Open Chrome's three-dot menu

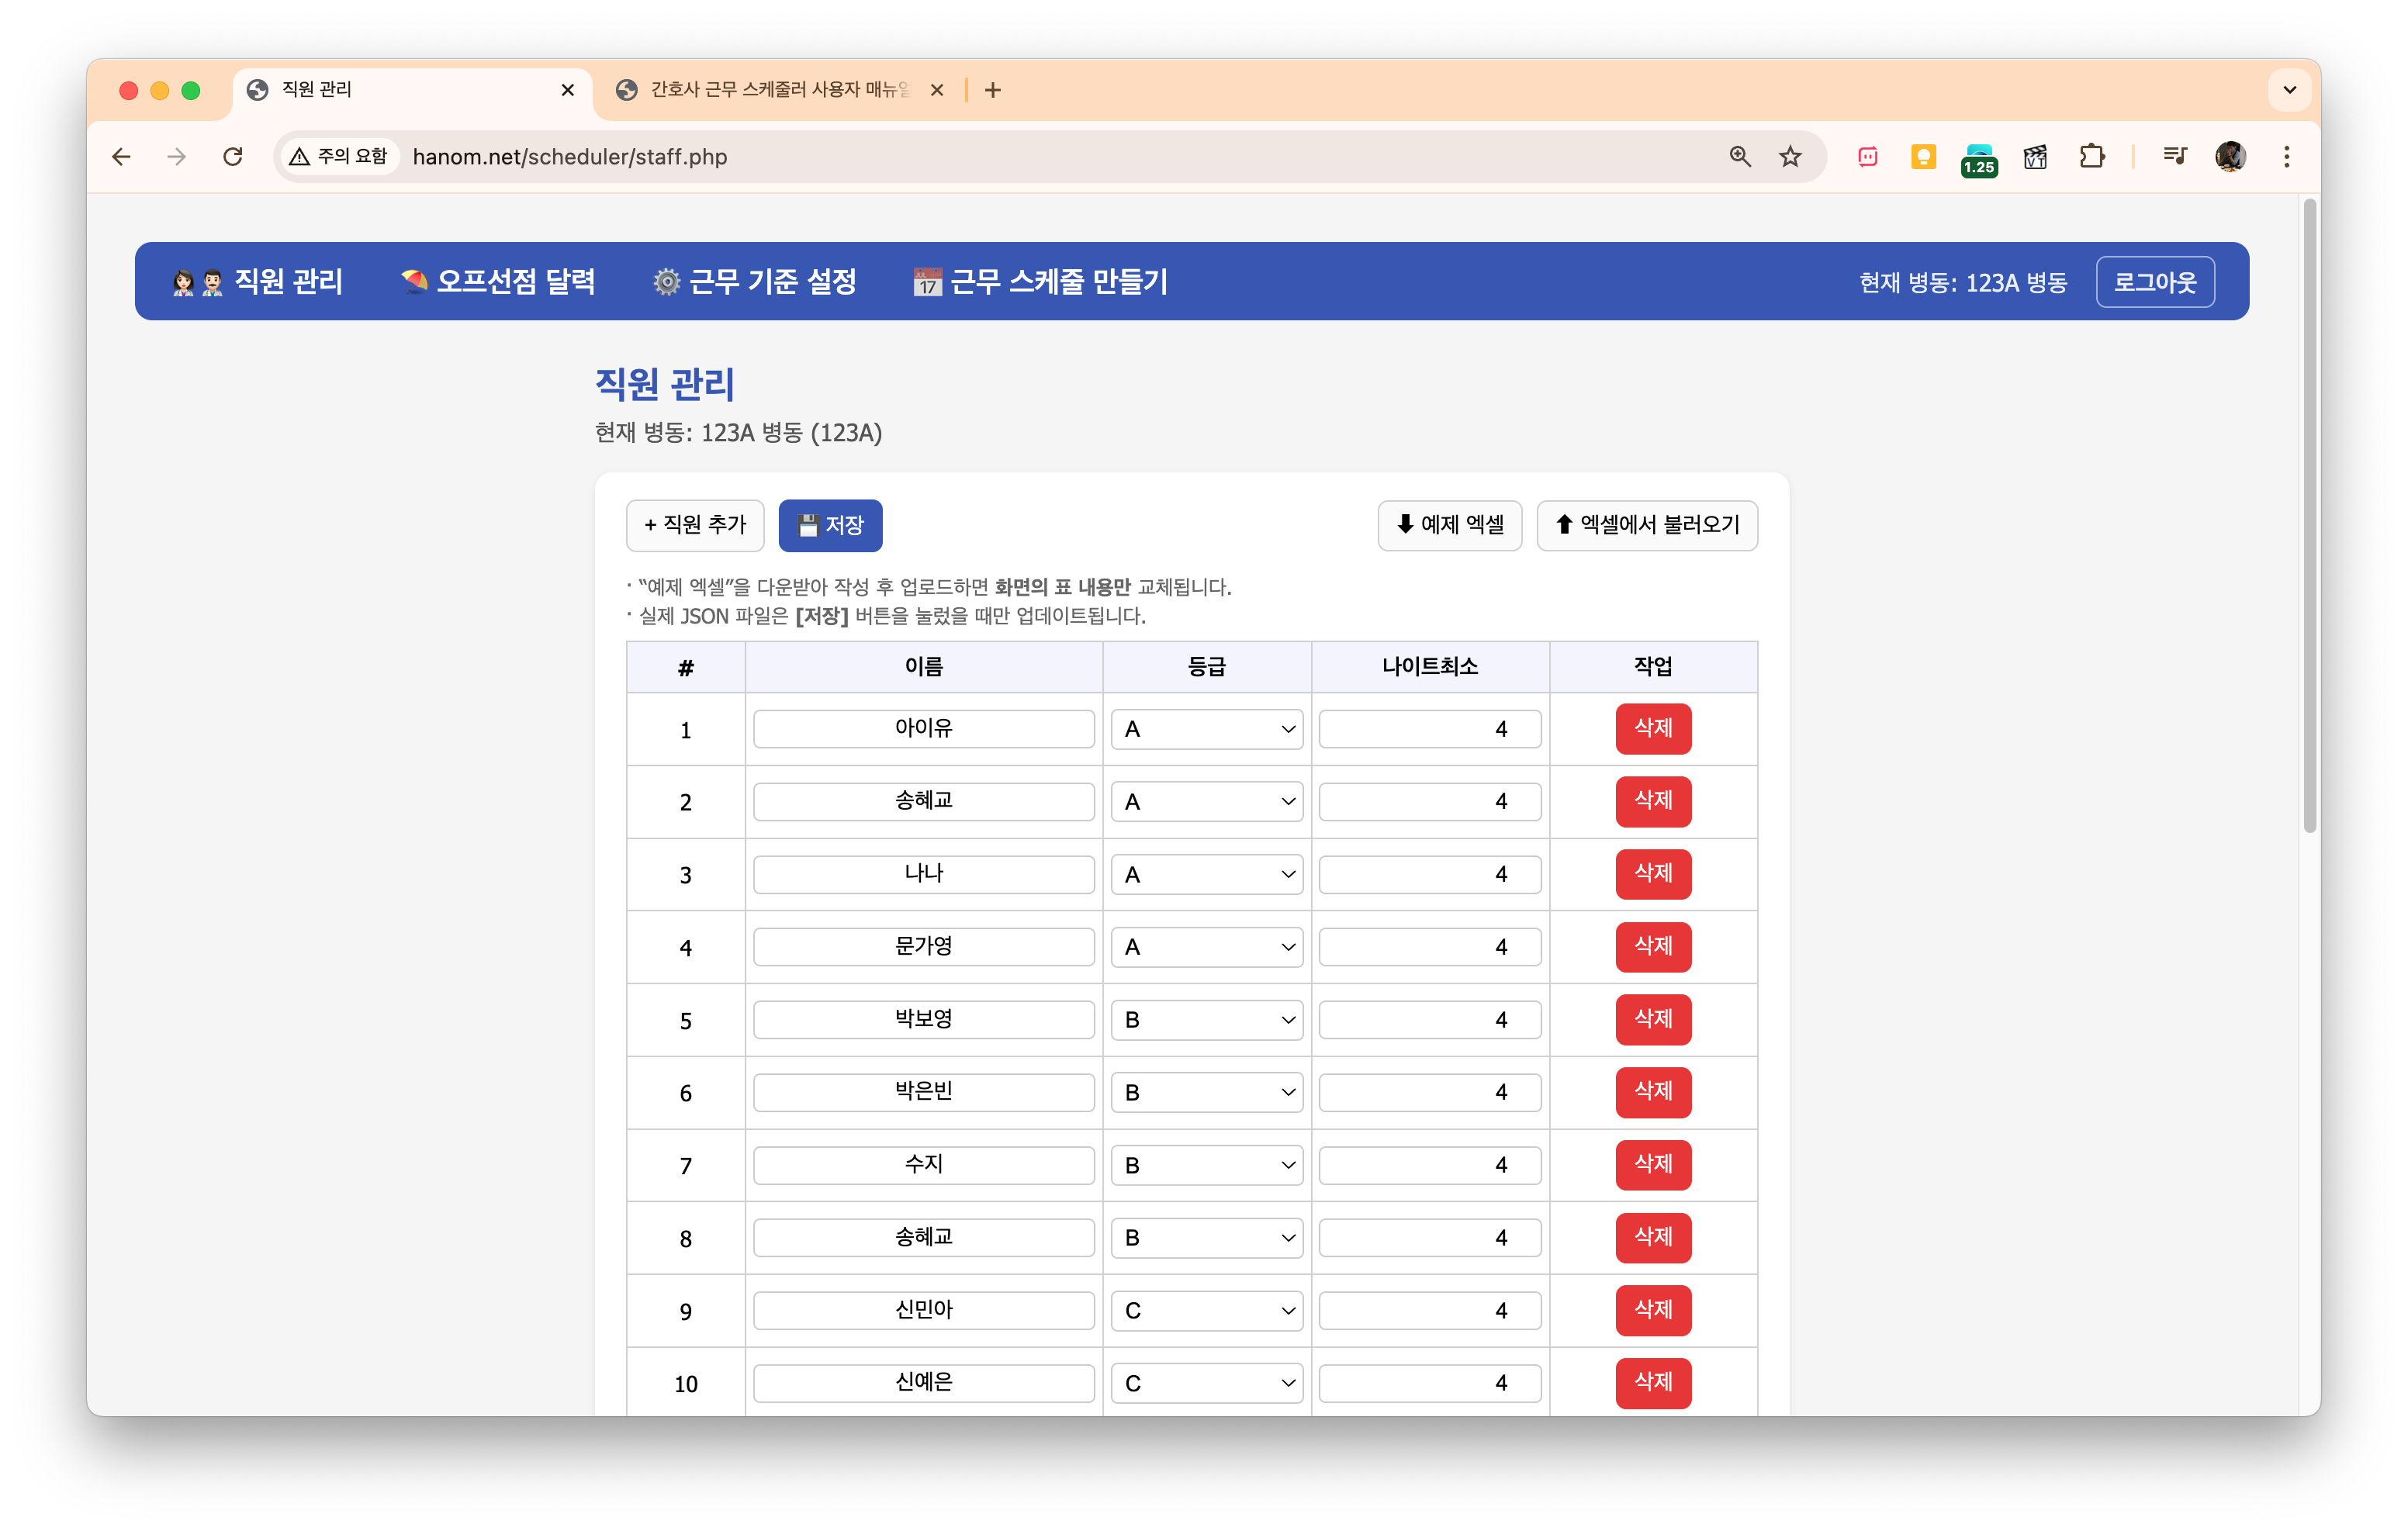(x=2286, y=156)
